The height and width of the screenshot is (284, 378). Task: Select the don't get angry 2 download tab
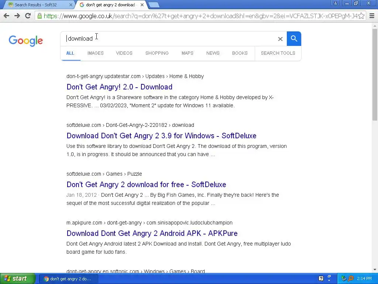pyautogui.click(x=111, y=5)
